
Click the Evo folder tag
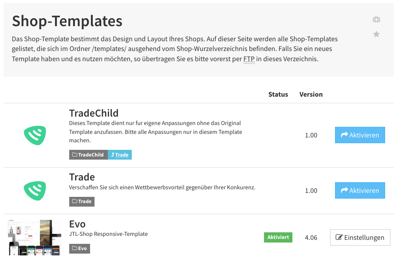tap(79, 248)
